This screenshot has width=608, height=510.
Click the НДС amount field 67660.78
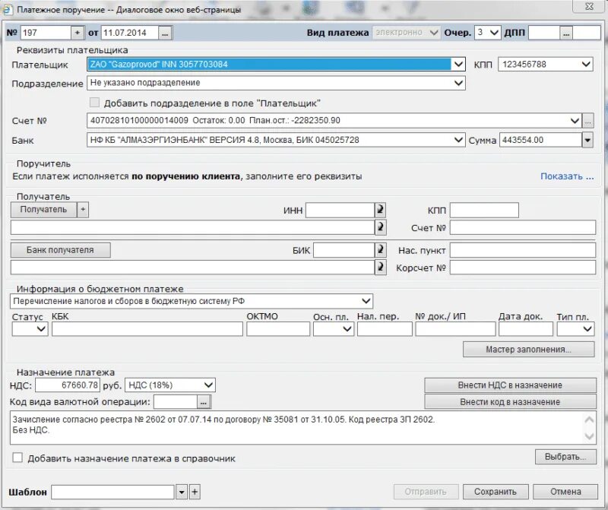(x=68, y=385)
